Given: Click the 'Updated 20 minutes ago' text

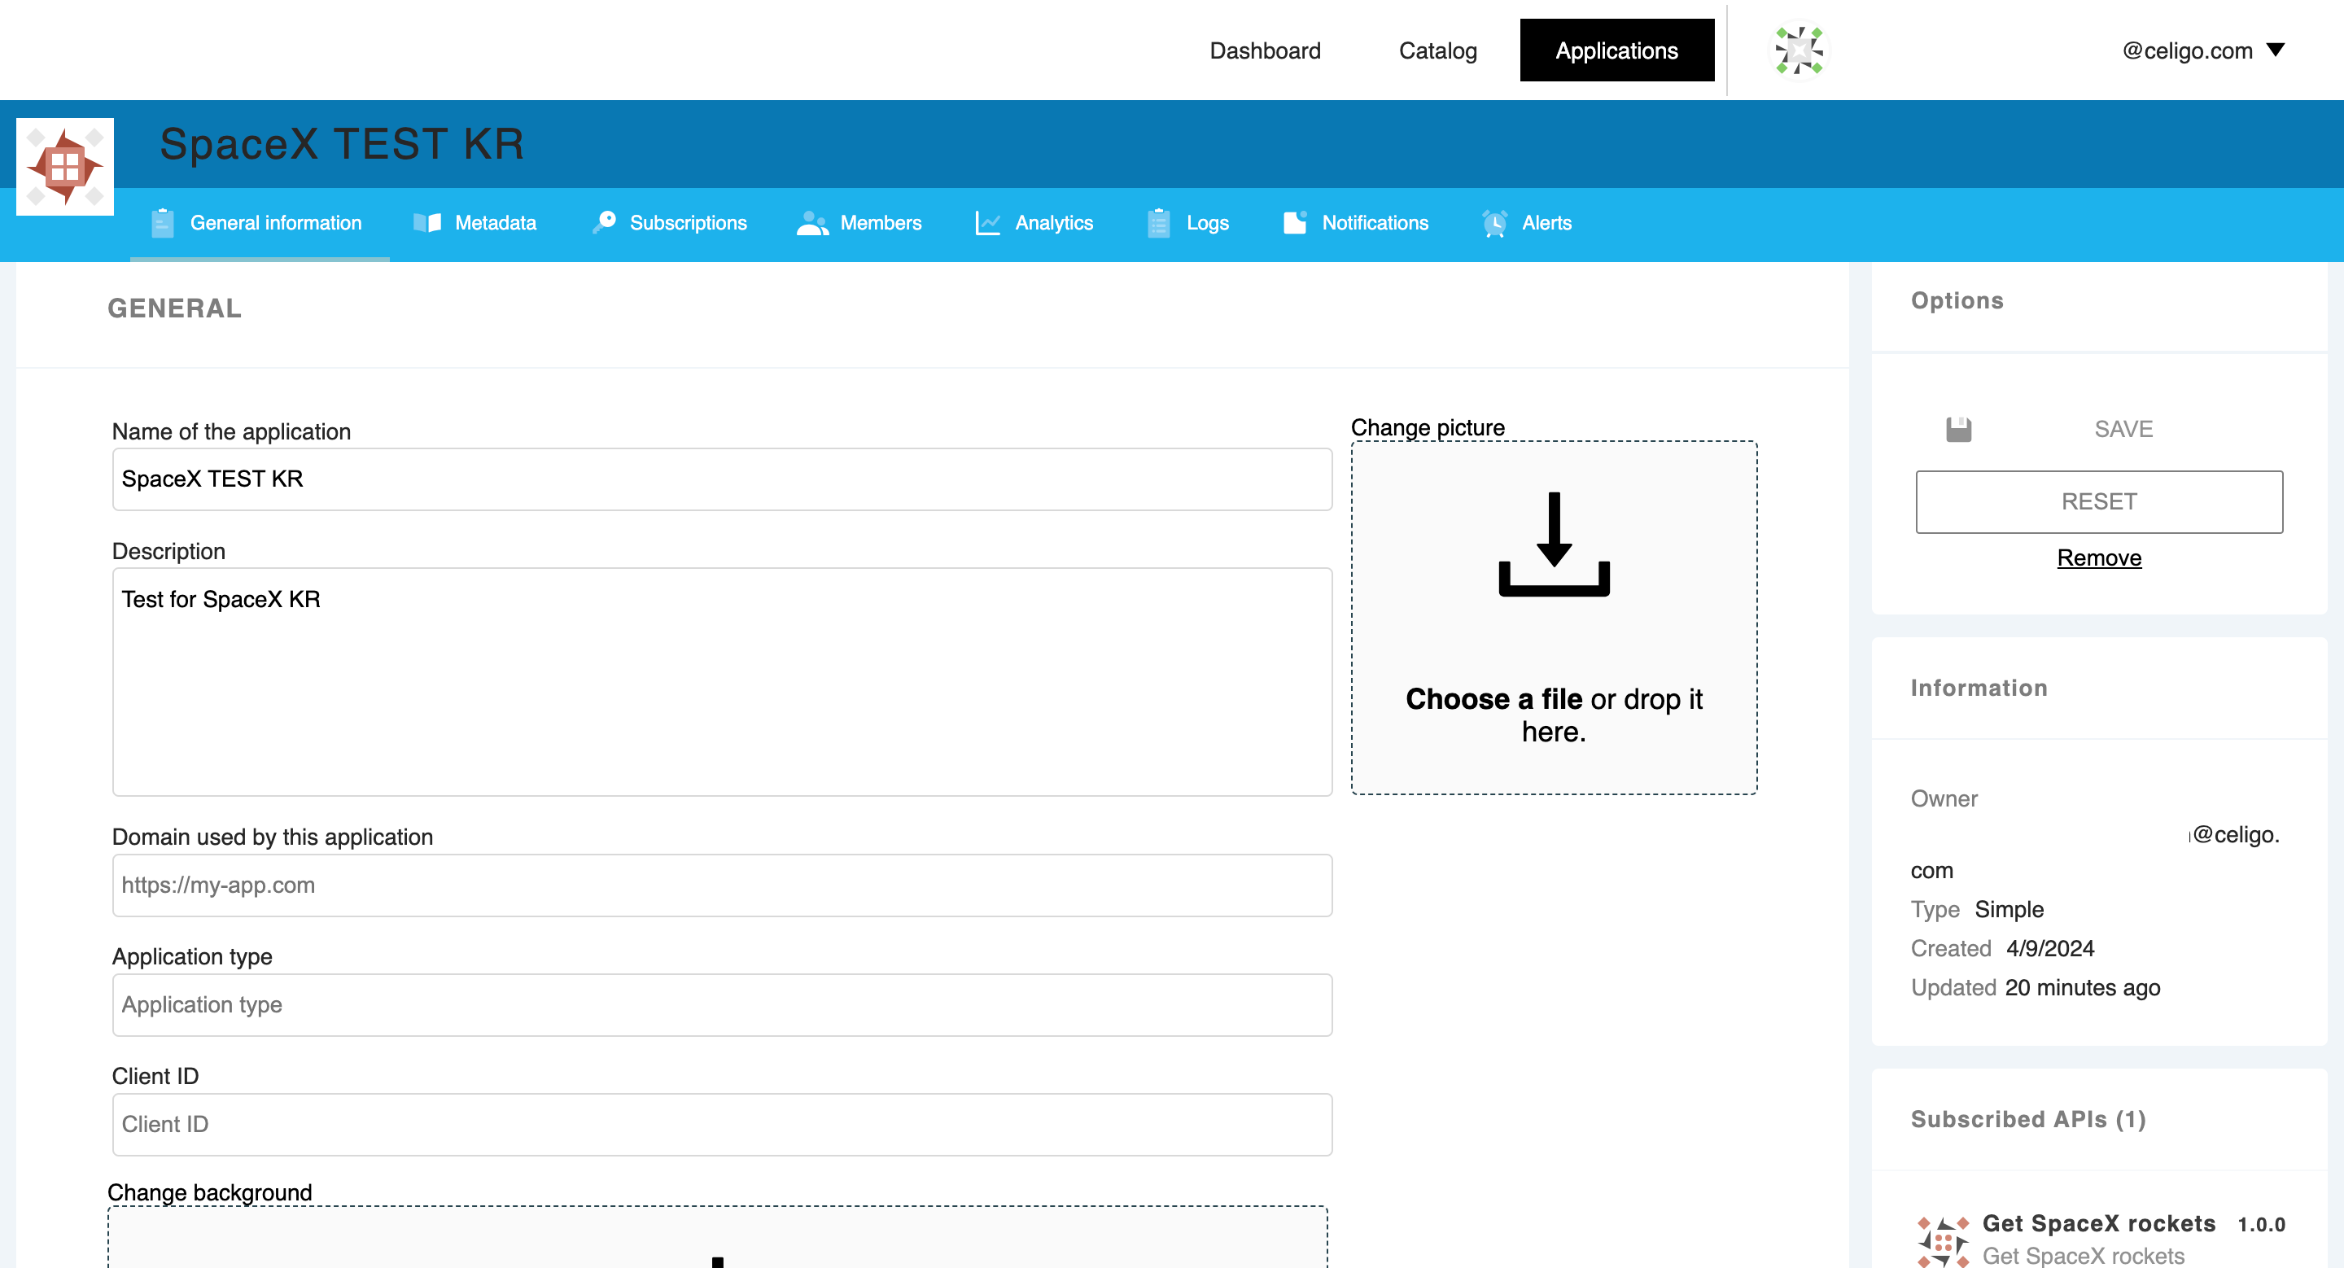Looking at the screenshot, I should [2036, 988].
